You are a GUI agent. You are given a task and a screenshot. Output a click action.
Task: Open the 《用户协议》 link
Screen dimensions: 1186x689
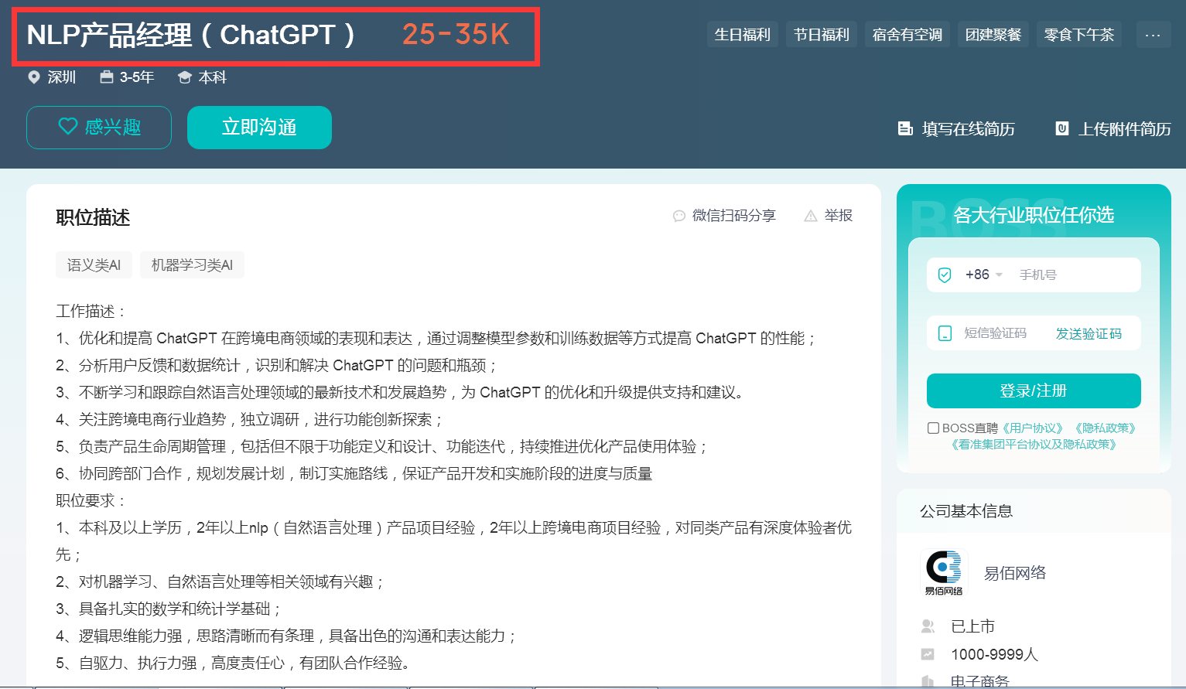coord(1033,428)
